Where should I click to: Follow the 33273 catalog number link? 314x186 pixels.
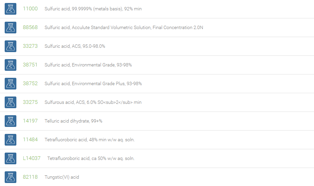click(x=30, y=46)
